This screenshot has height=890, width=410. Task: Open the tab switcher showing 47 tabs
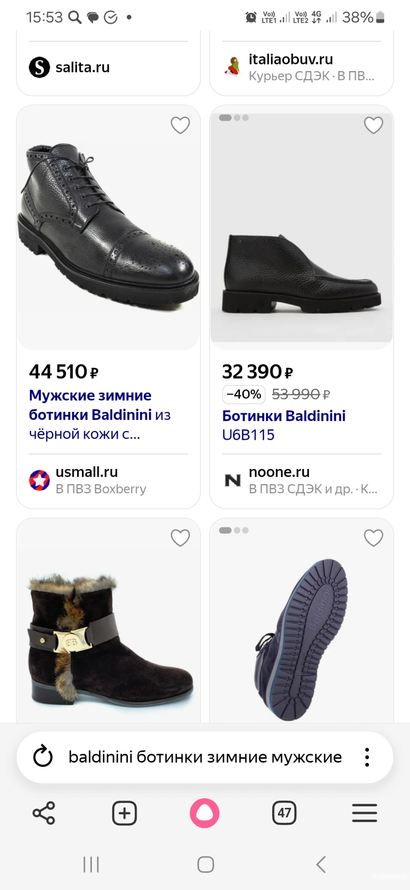(x=284, y=813)
